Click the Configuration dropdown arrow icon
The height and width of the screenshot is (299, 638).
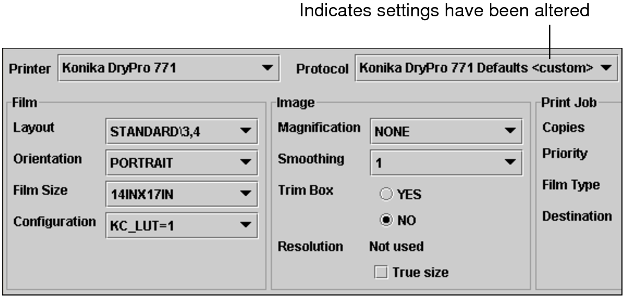click(245, 224)
